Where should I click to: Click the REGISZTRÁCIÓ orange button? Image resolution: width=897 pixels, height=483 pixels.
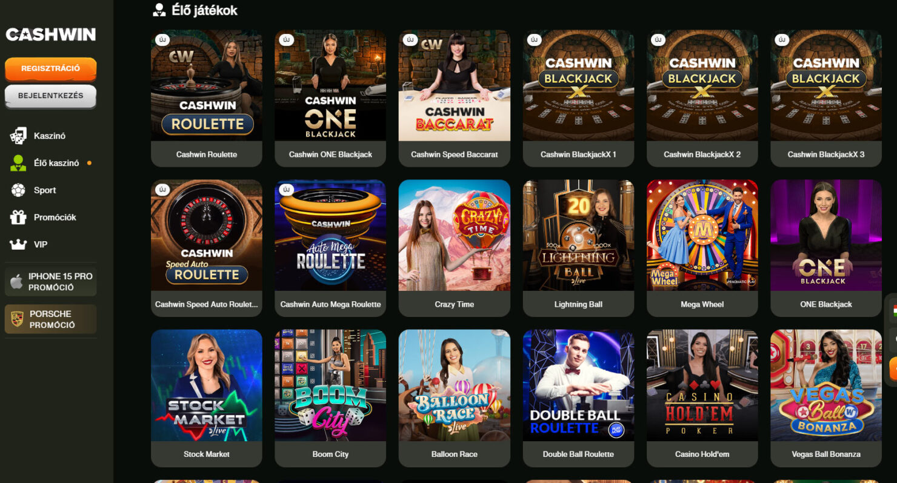point(51,68)
